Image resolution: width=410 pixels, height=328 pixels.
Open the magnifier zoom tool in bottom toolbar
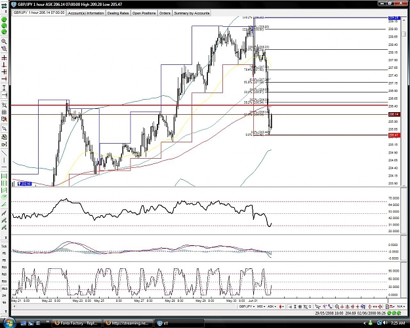(337, 306)
